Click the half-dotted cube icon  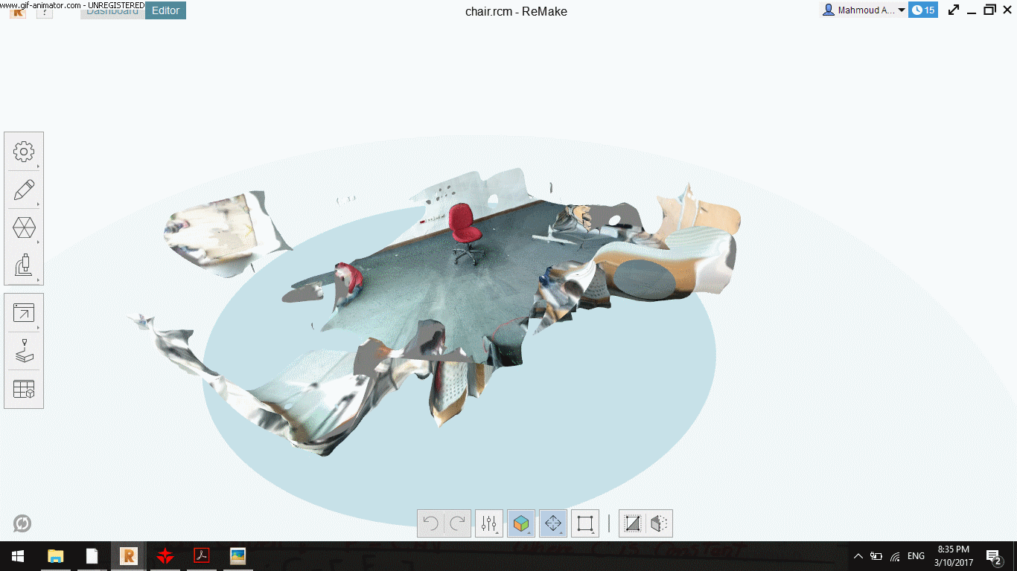pos(659,523)
